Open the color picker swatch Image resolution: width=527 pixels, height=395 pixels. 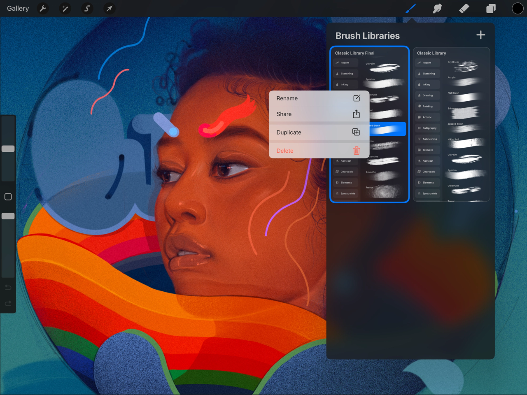(x=518, y=8)
